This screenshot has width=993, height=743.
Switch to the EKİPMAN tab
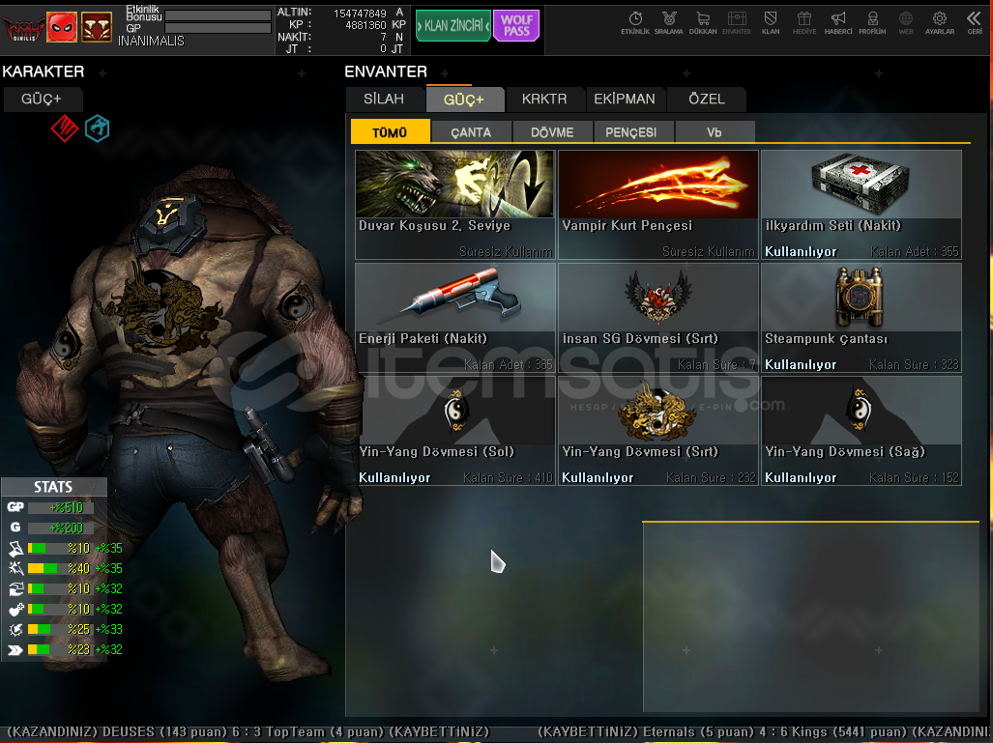click(x=625, y=100)
